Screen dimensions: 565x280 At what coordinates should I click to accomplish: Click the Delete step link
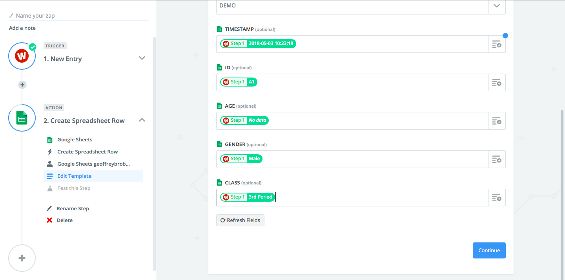tap(64, 220)
